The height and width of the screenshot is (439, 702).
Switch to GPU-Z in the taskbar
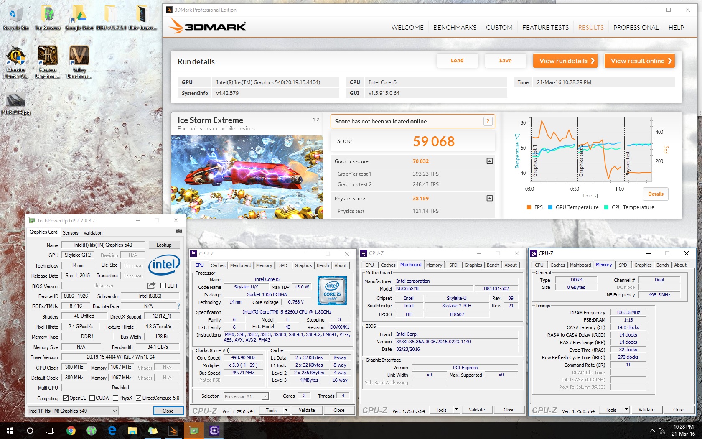click(x=194, y=430)
